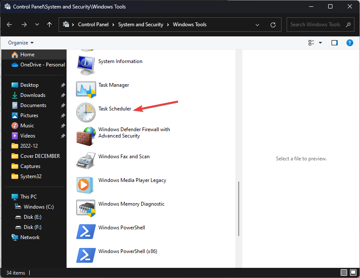Go forward using the forward arrow
Screen dimensions: 360x278
pyautogui.click(x=24, y=25)
